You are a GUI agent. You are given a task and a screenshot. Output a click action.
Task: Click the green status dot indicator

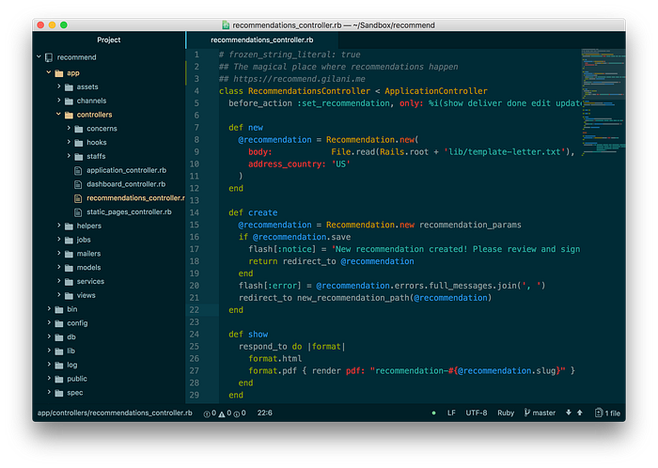click(x=433, y=413)
